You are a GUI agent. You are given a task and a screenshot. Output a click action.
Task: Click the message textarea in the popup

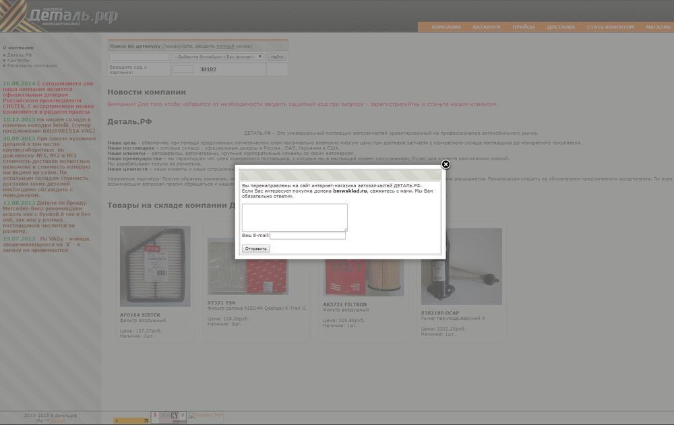coord(295,218)
